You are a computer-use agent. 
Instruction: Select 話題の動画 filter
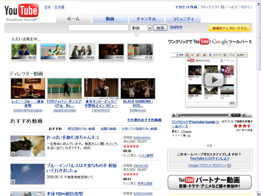point(108,129)
